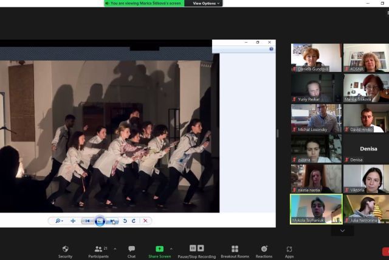Rotate photo counterclockwise in viewer
Image resolution: width=389 pixels, height=260 pixels.
(125, 221)
